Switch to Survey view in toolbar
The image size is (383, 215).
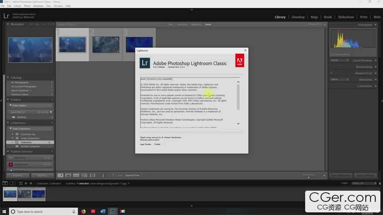tap(84, 175)
